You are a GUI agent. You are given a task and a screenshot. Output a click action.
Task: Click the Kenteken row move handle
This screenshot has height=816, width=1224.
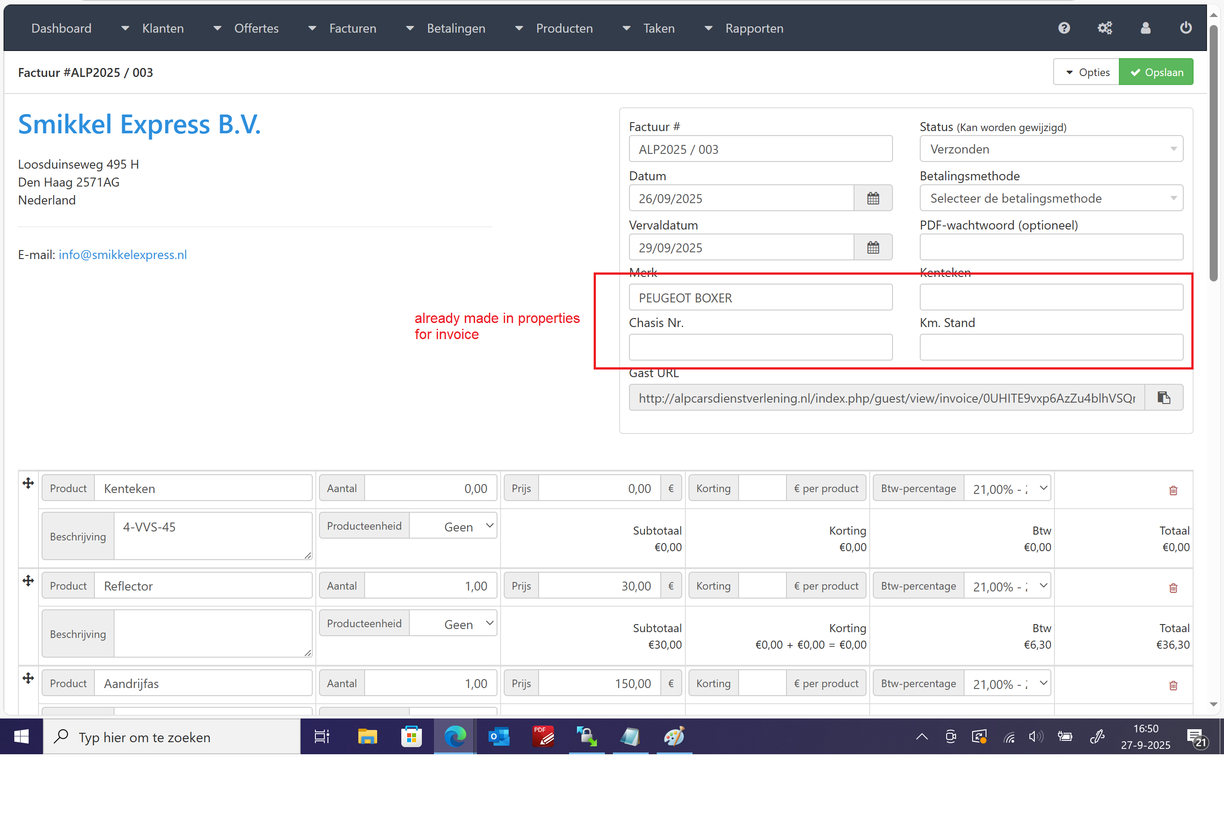coord(29,484)
